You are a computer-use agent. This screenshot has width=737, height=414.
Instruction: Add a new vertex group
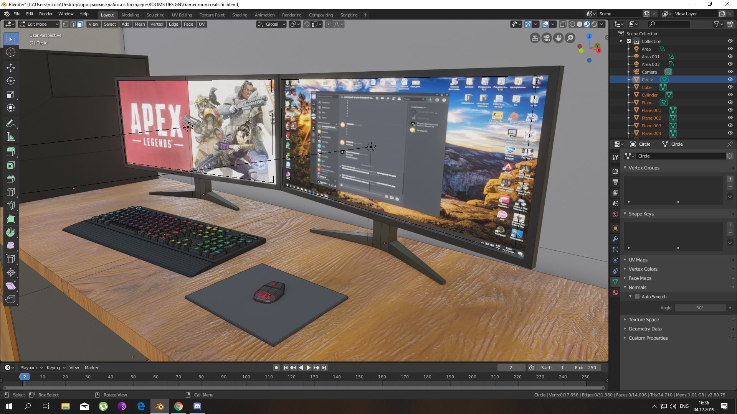tap(730, 179)
